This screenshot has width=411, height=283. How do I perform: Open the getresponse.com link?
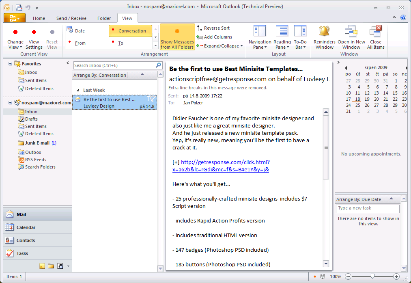[x=221, y=166]
